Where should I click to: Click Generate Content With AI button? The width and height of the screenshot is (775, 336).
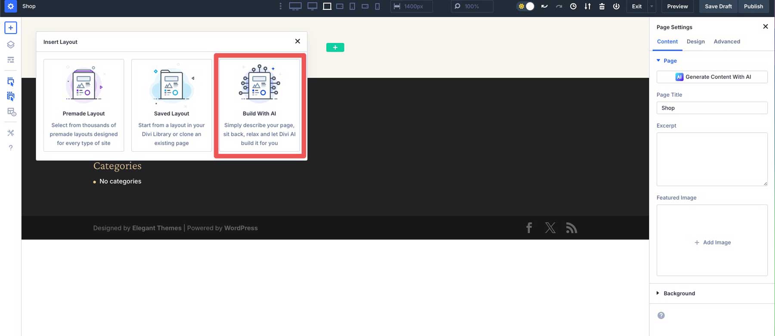tap(712, 77)
